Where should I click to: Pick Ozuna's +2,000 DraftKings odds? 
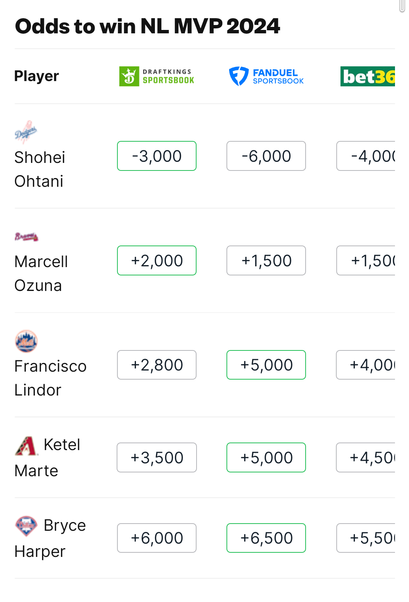pos(157,261)
